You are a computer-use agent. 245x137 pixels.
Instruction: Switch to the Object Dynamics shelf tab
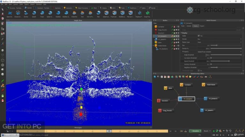coord(82,8)
